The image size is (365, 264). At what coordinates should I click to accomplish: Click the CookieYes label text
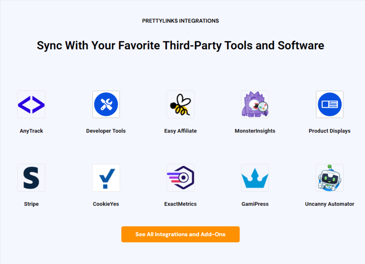[106, 204]
